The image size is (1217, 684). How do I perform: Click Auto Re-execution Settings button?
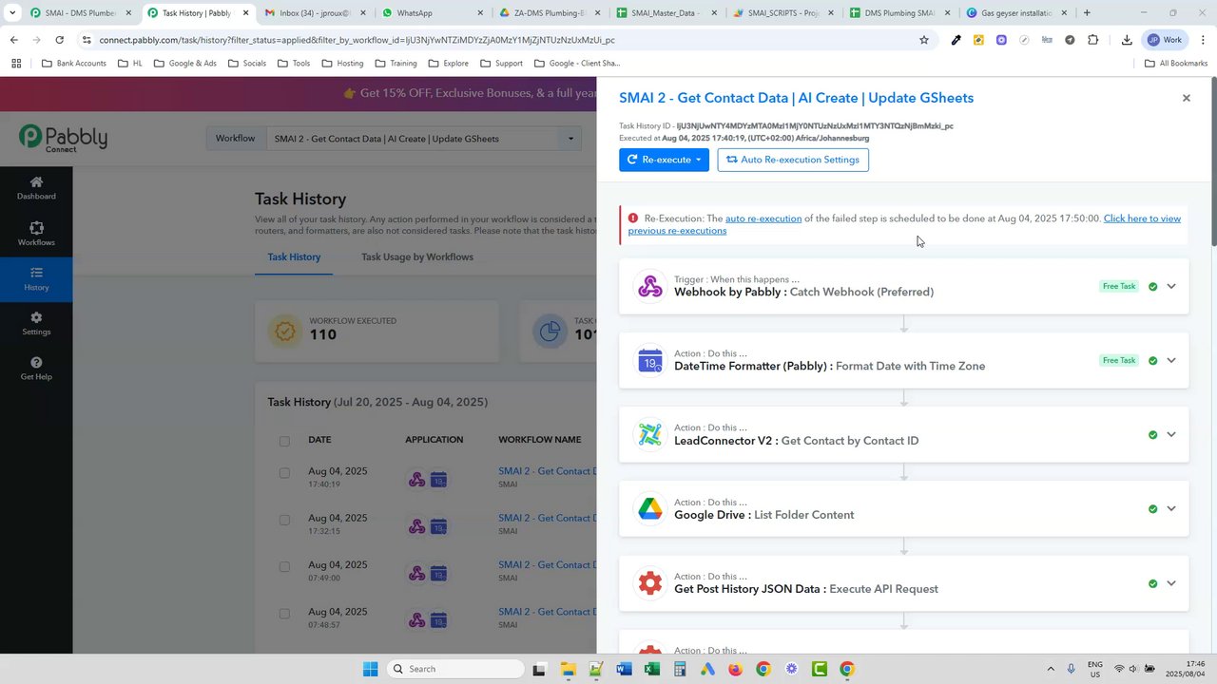(x=793, y=160)
